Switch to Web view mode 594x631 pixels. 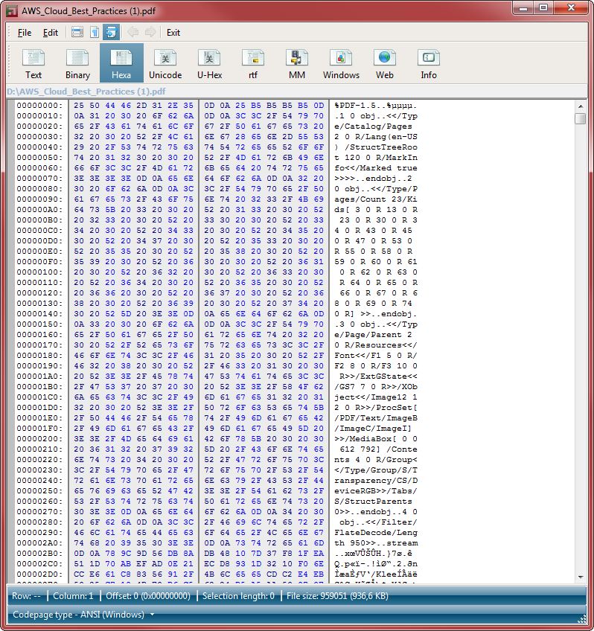click(385, 63)
